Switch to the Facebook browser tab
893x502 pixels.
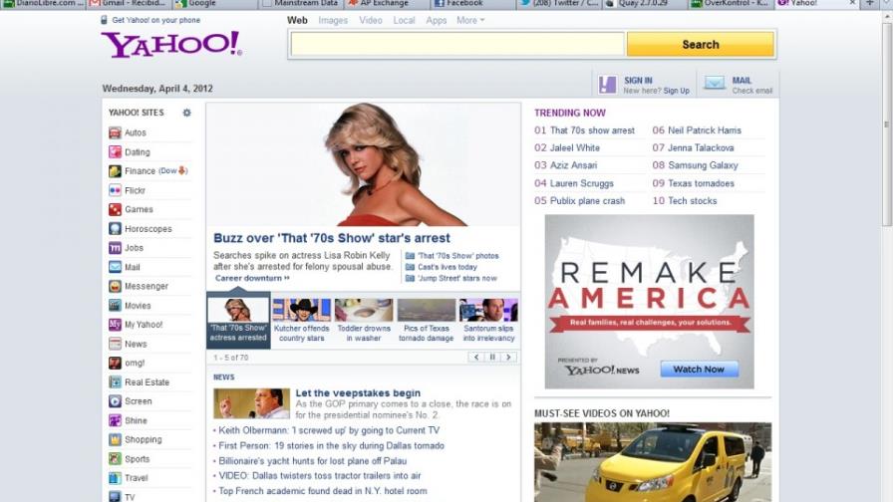(470, 4)
